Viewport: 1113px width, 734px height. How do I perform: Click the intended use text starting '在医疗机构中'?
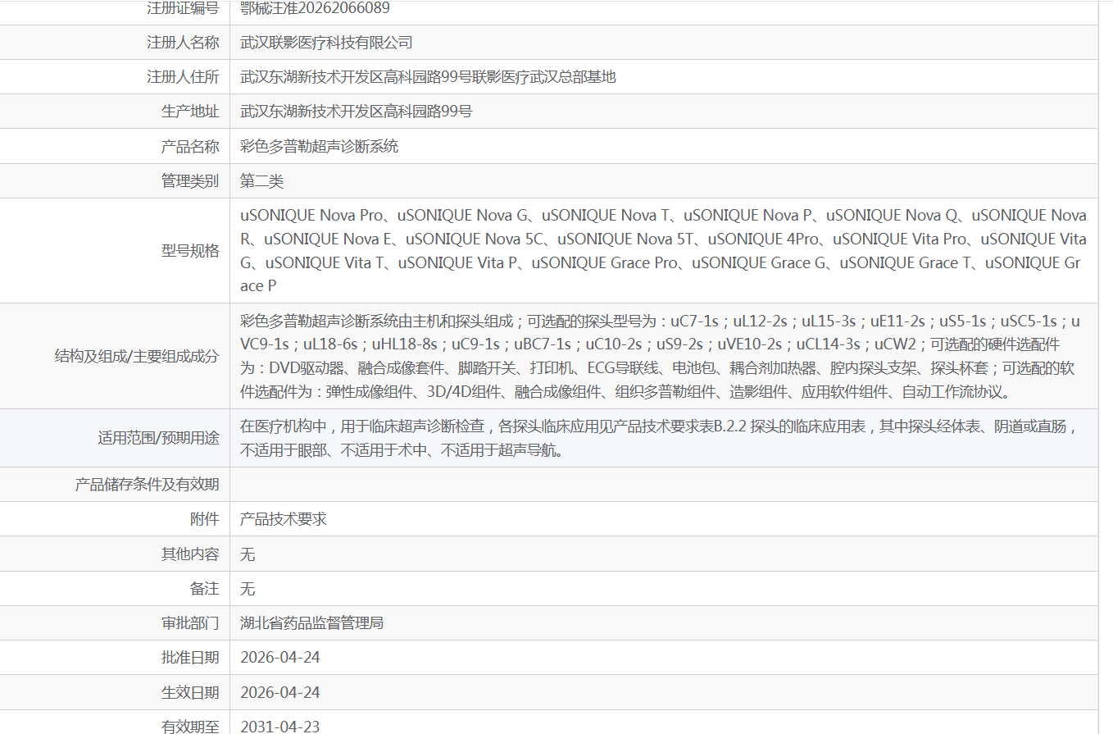click(659, 438)
